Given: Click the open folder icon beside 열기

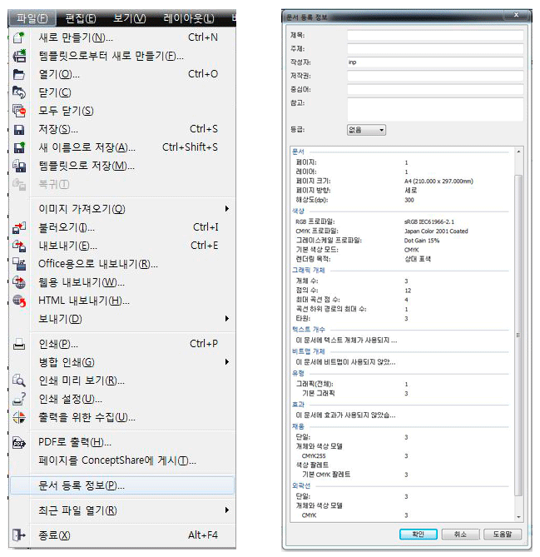Looking at the screenshot, I should [19, 74].
